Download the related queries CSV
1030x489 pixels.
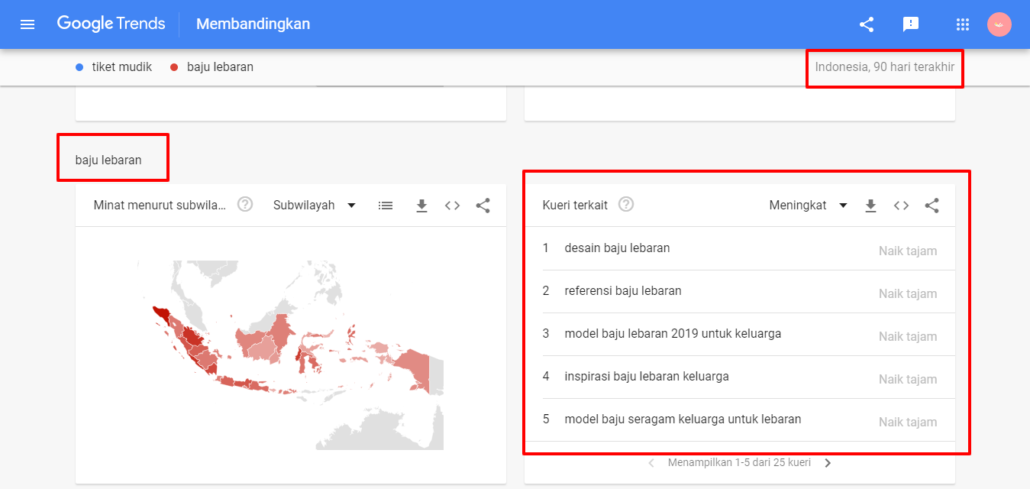pyautogui.click(x=870, y=206)
